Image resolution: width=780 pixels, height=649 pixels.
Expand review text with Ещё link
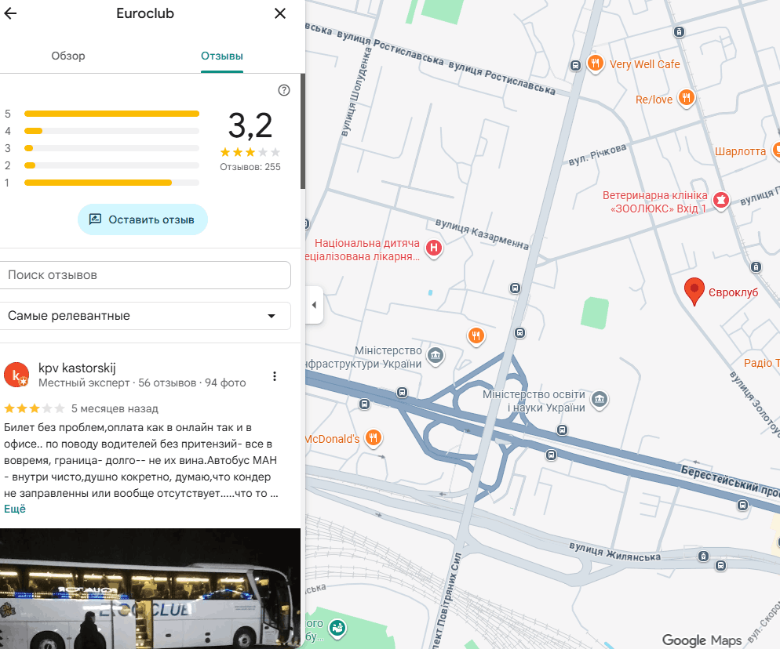(15, 509)
